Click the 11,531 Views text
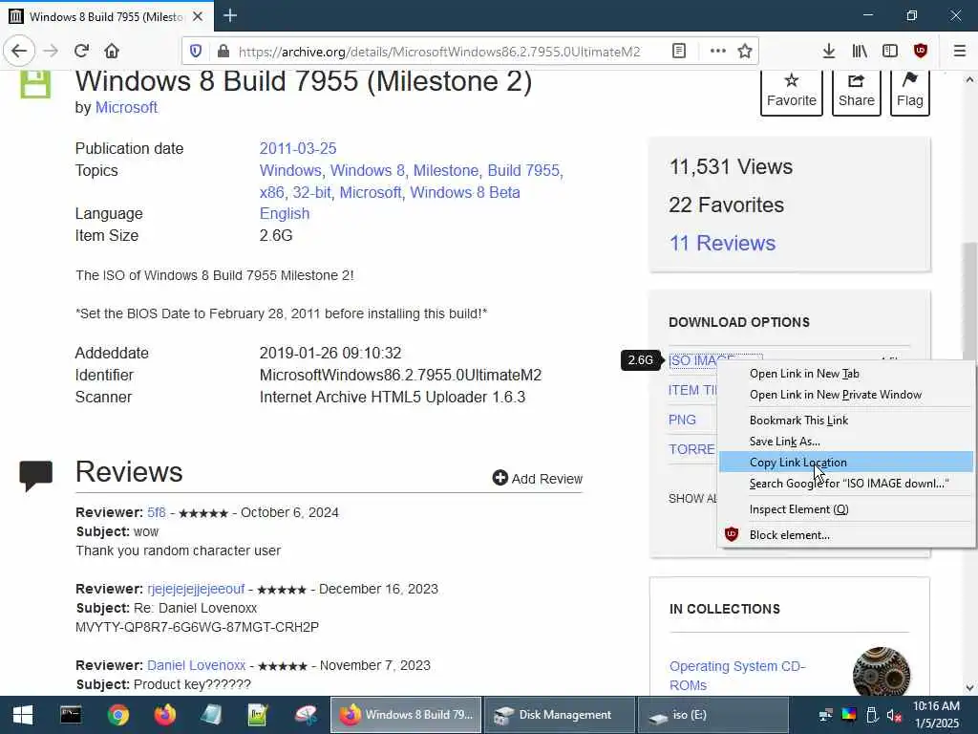Viewport: 978px width, 734px height. pyautogui.click(x=731, y=166)
